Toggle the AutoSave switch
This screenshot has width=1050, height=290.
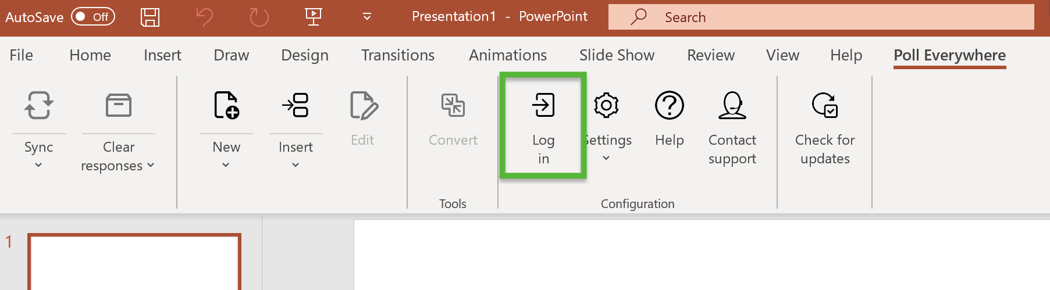point(93,17)
